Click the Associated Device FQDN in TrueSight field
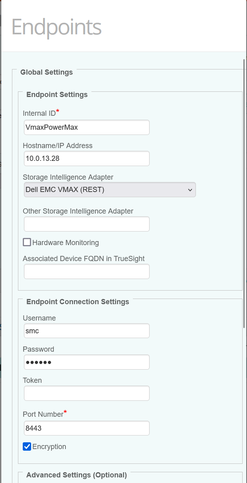 click(x=86, y=271)
